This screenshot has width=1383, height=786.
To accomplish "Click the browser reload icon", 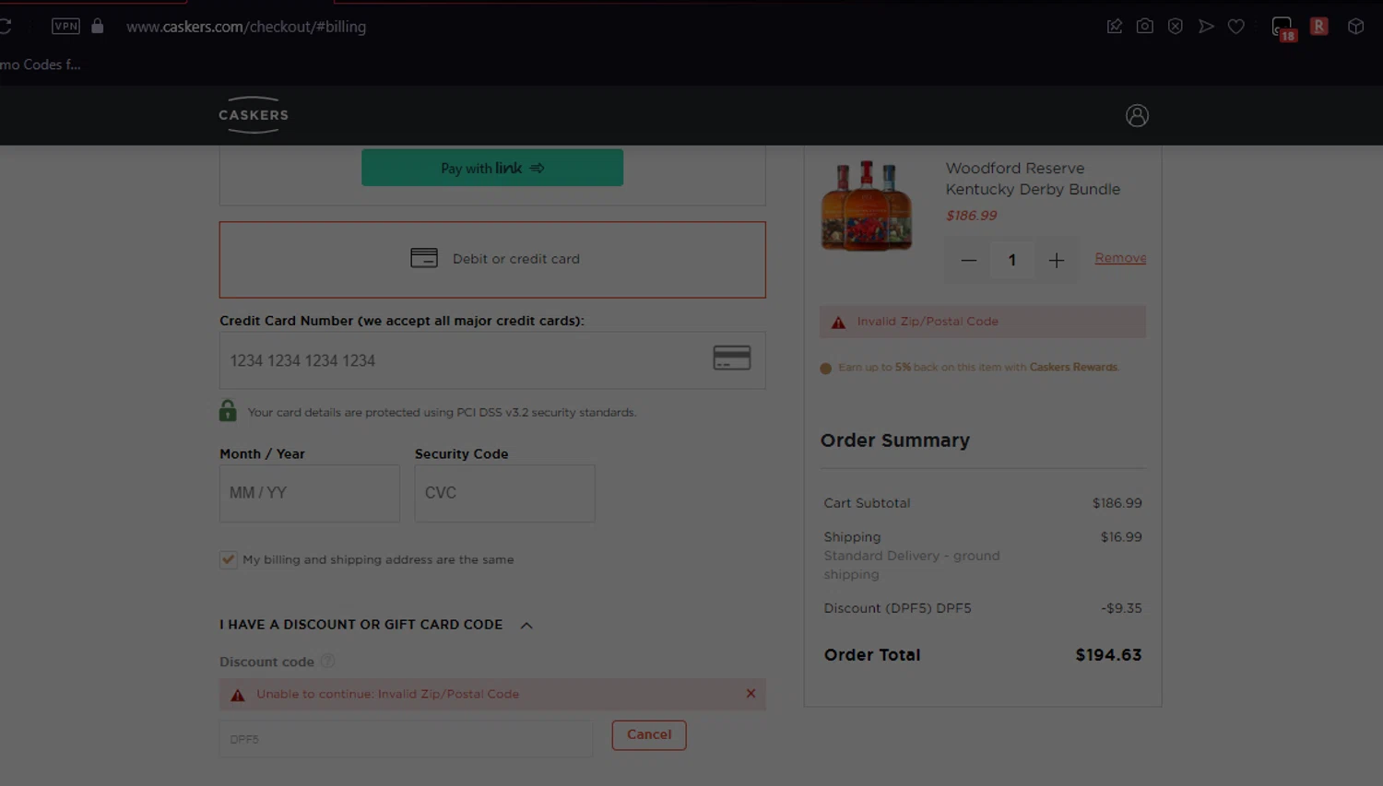I will (x=5, y=26).
